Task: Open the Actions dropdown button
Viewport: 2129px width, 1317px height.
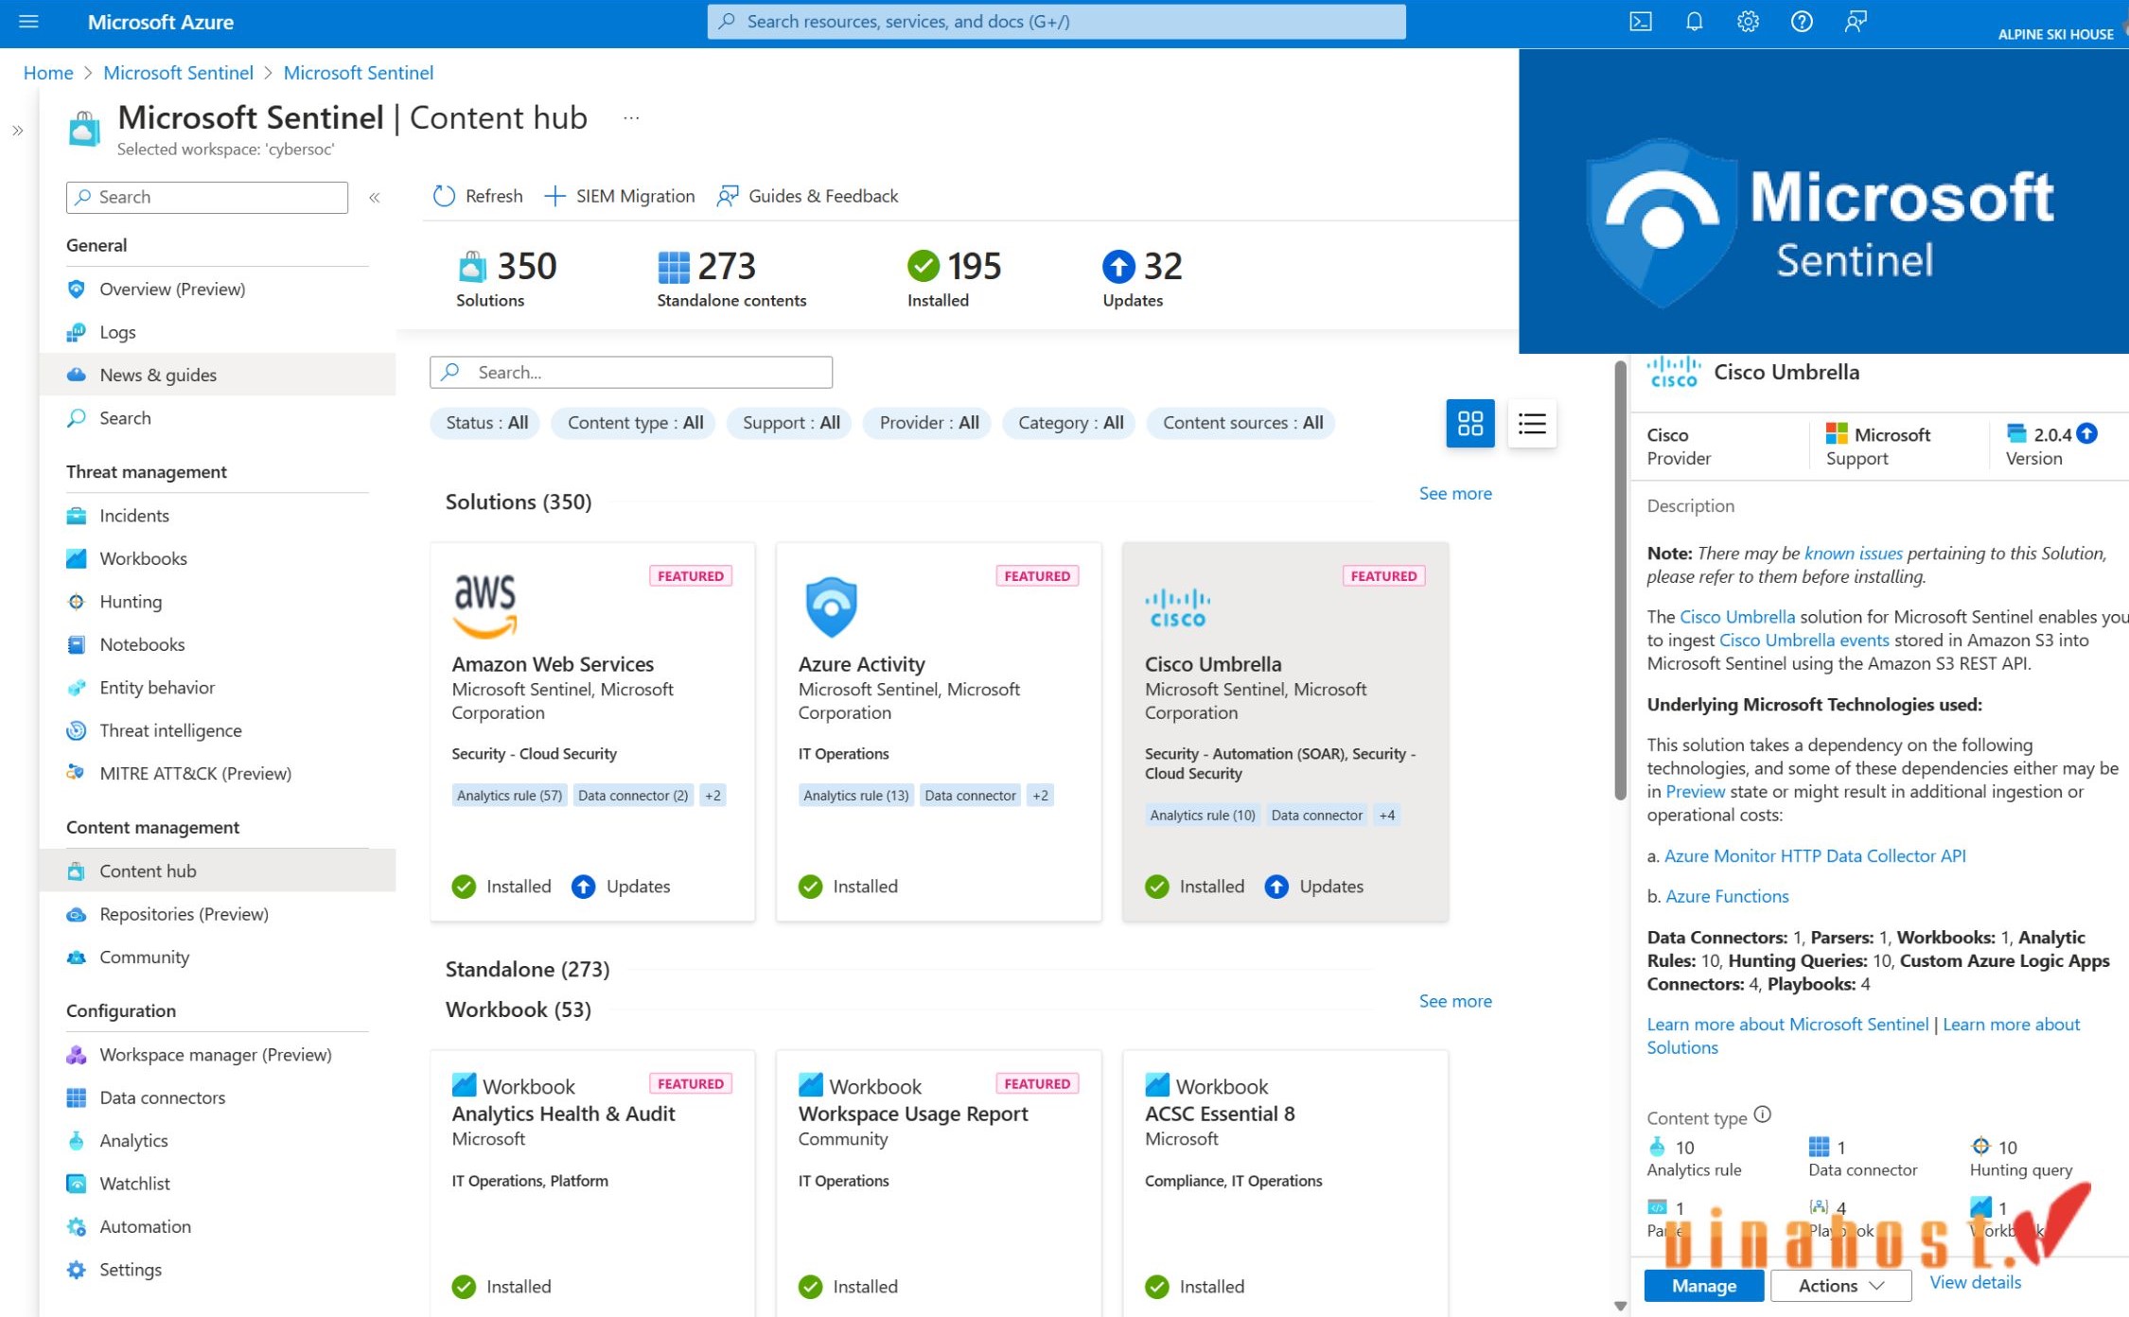Action: (x=1840, y=1286)
